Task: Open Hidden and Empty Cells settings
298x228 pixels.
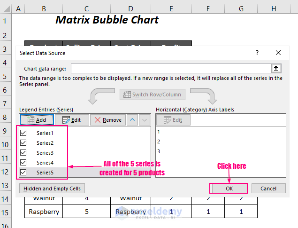Action: coord(52,189)
